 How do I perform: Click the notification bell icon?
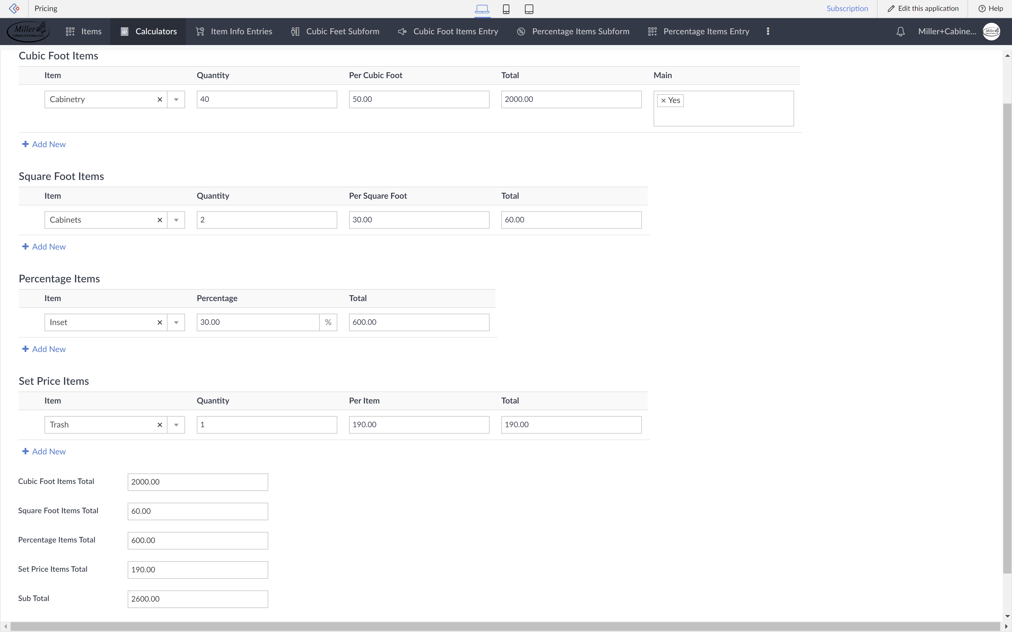pyautogui.click(x=900, y=32)
